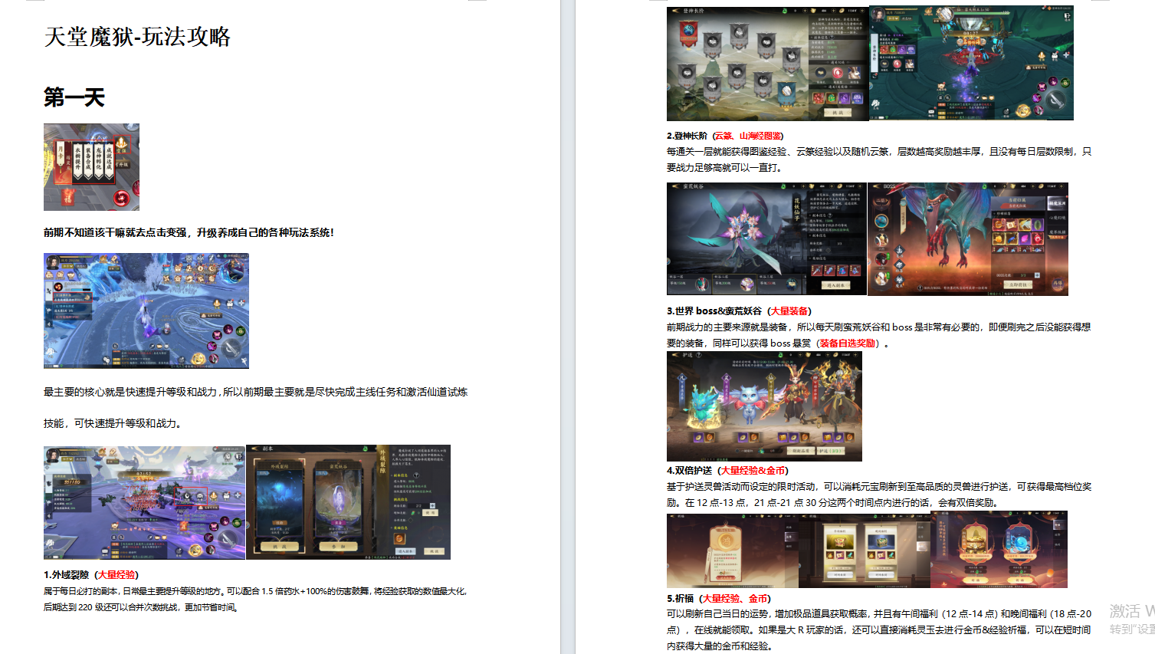
Task: Click the heading 5.祈福
Action: click(681, 599)
